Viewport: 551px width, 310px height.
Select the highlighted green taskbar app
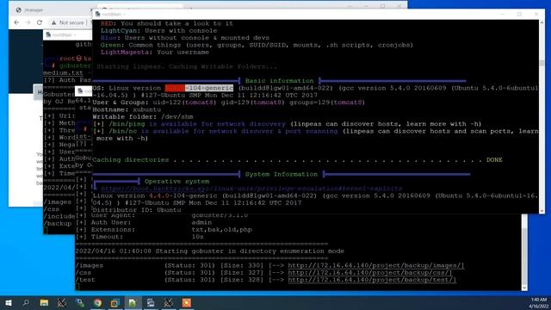point(133,302)
